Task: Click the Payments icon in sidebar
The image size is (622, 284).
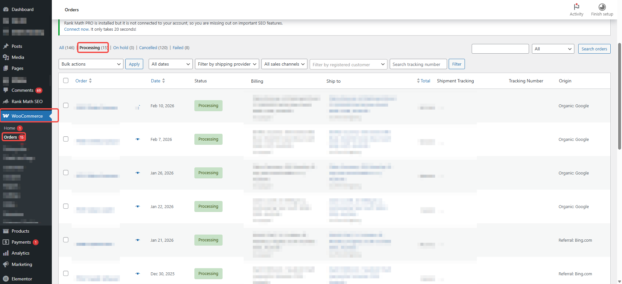Action: [x=6, y=242]
